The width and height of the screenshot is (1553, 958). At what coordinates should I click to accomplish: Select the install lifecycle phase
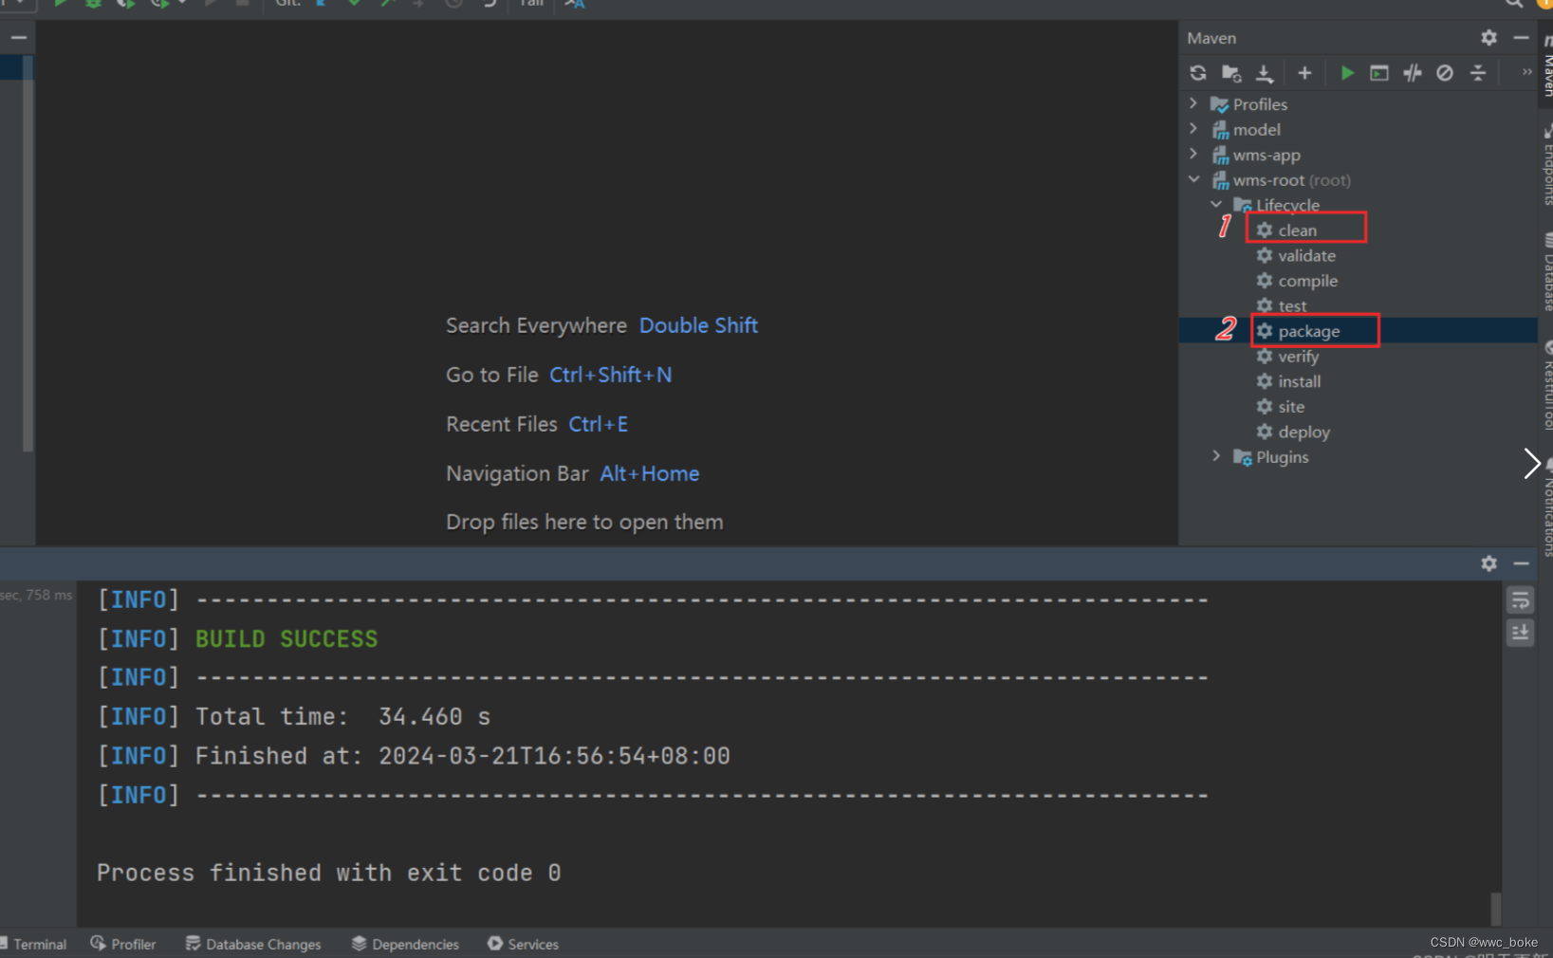pyautogui.click(x=1358, y=381)
